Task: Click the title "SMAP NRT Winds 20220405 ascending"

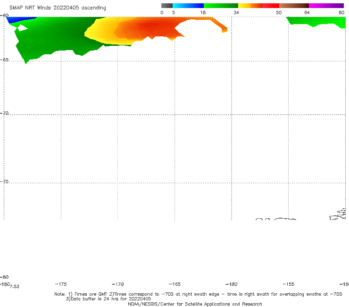Action: pos(58,8)
